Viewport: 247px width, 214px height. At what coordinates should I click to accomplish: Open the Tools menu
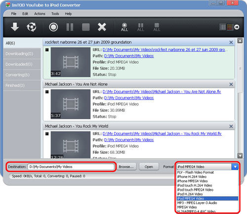coord(55,14)
